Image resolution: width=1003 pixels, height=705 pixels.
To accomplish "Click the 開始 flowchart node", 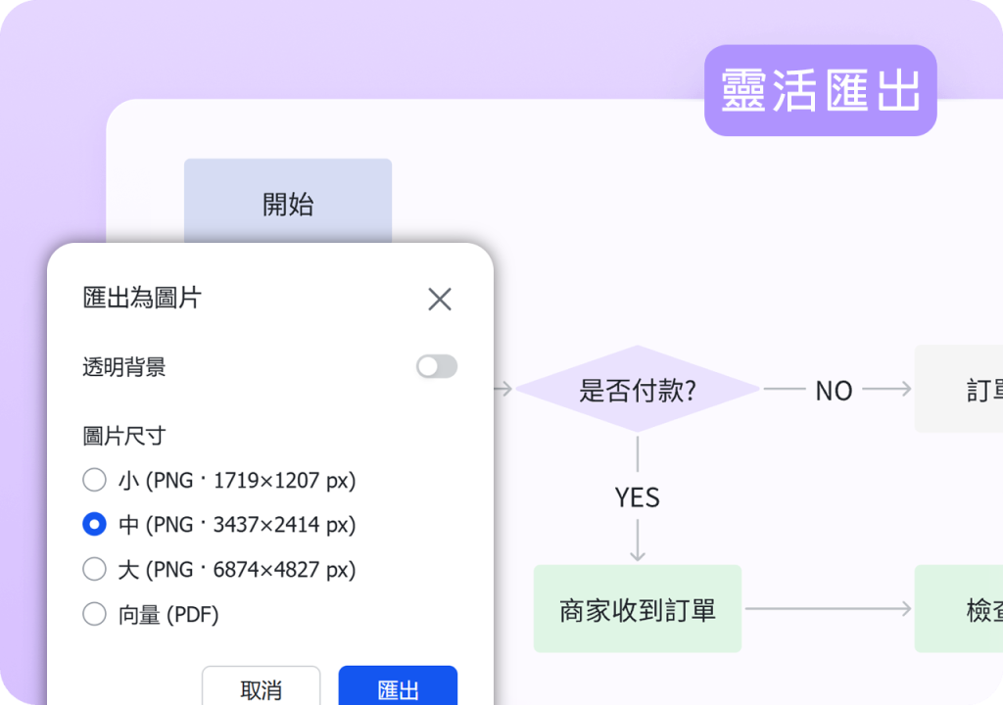I will coord(288,201).
